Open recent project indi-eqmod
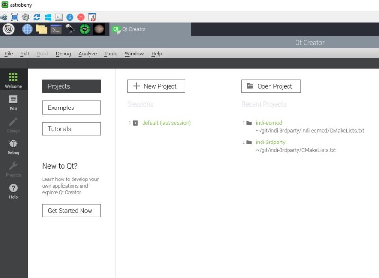Viewport: 379px width, 278px height. [269, 123]
